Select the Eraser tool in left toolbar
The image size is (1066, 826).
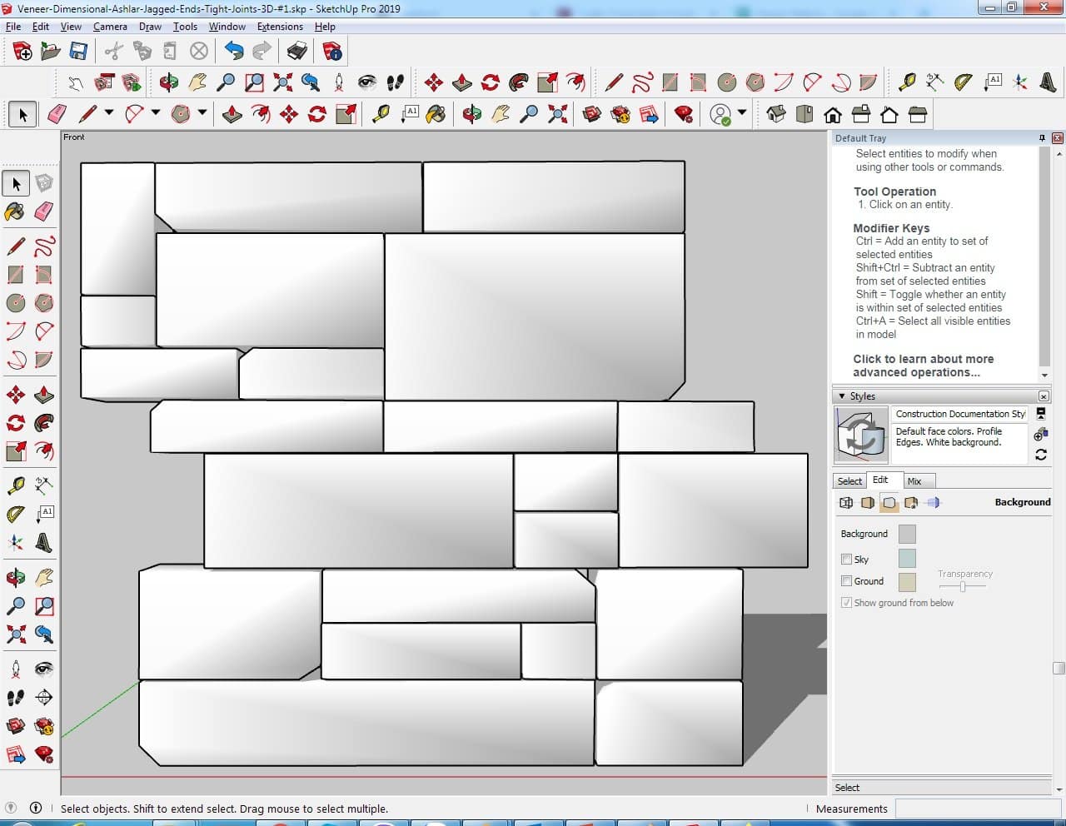pyautogui.click(x=44, y=211)
